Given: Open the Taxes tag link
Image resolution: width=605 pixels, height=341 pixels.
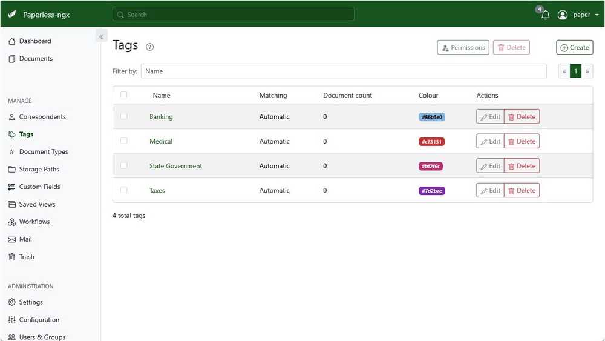Looking at the screenshot, I should (157, 191).
